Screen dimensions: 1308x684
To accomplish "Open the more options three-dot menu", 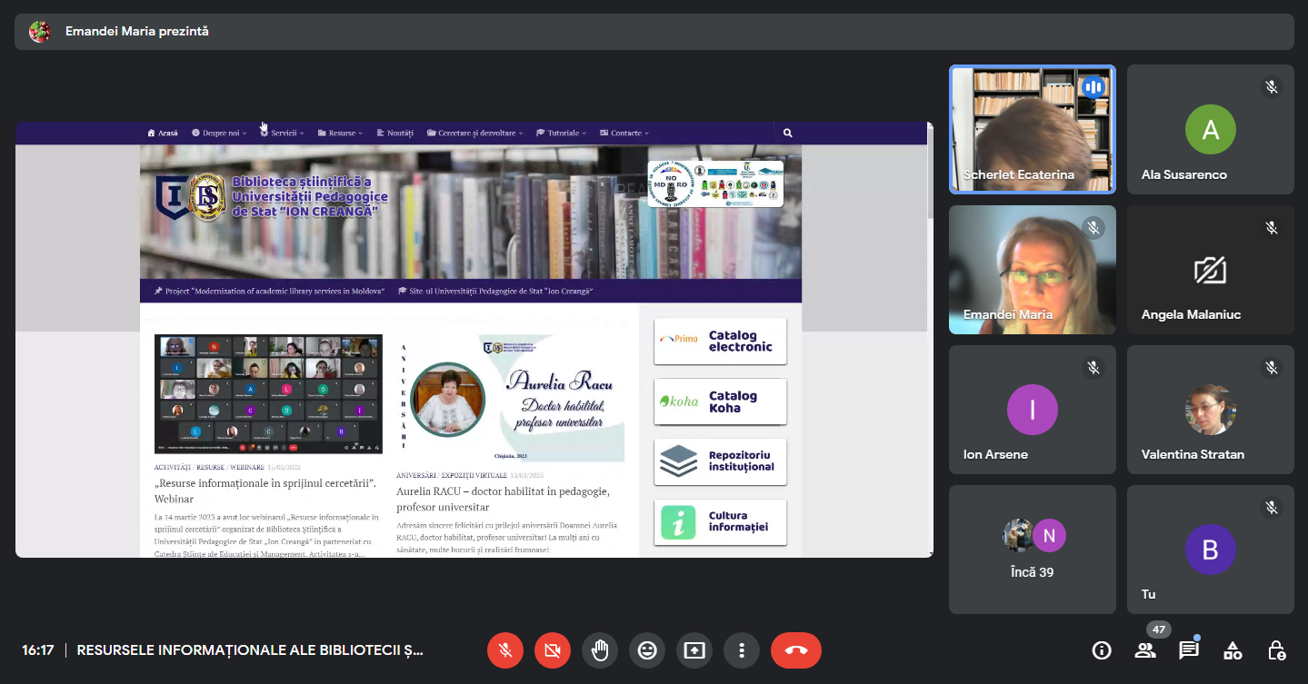I will (742, 650).
